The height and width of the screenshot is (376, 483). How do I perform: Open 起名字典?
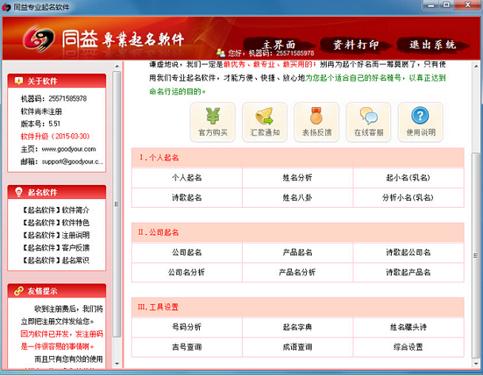point(297,328)
